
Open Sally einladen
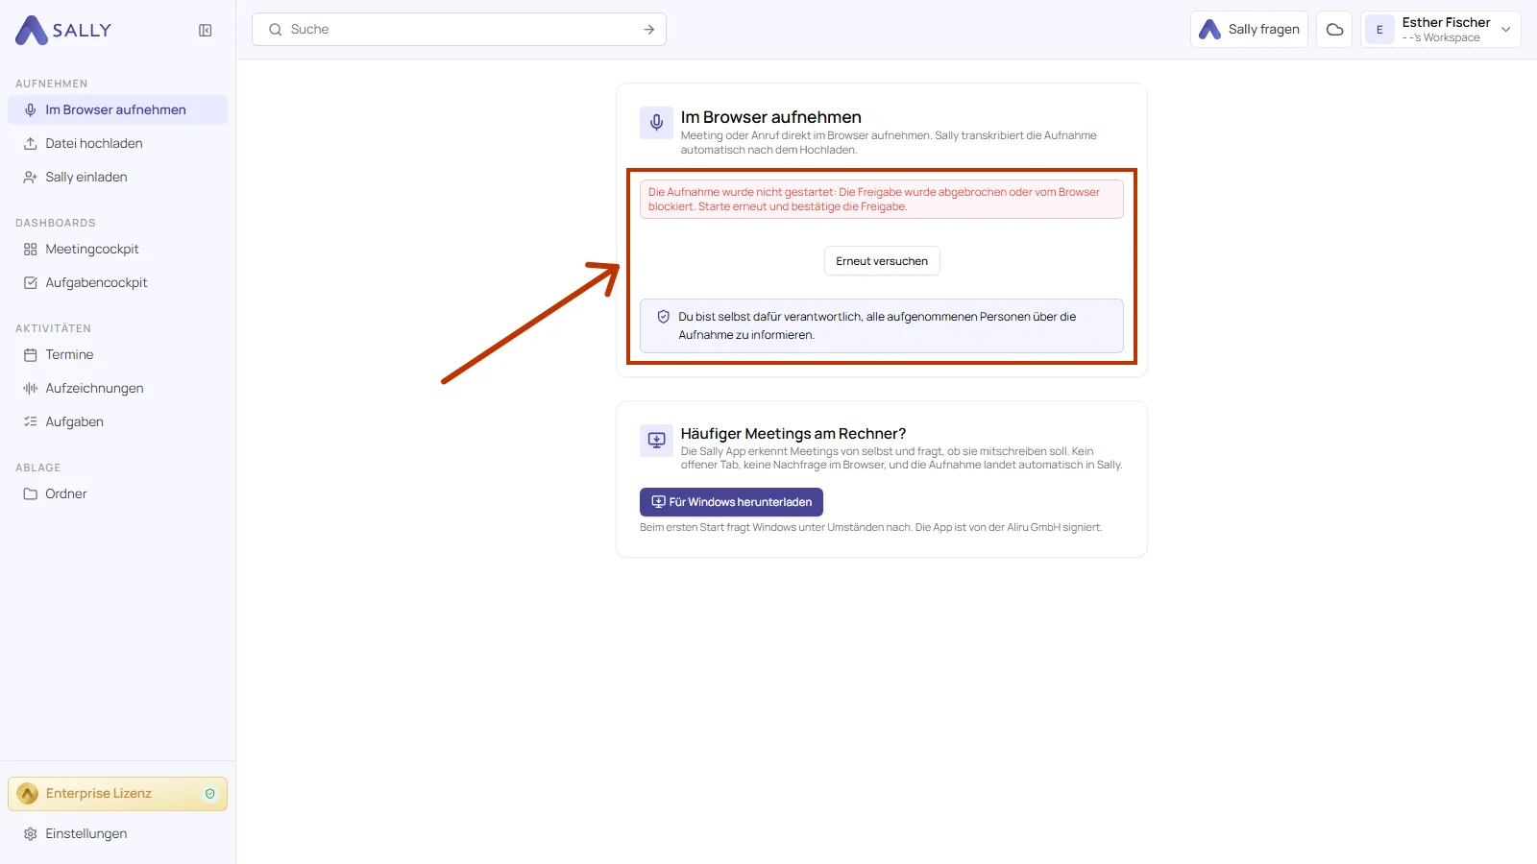[117, 177]
